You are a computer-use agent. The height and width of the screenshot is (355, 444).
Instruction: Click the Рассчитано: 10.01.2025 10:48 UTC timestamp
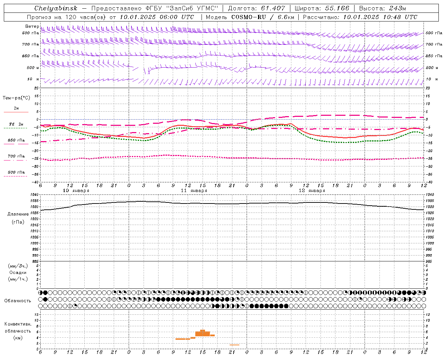[360, 17]
